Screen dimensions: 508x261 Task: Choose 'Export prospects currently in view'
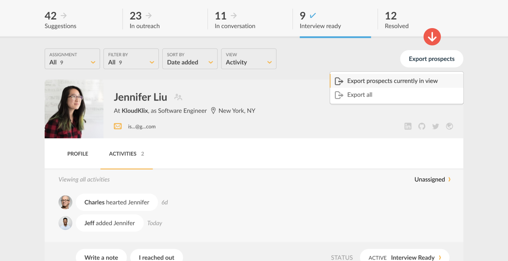coord(397,81)
